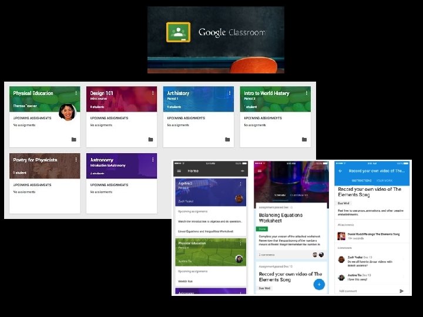Tap Justine Tiu's avatar on mobile Physical Education card
This screenshot has width=423, height=317.
tap(239, 259)
